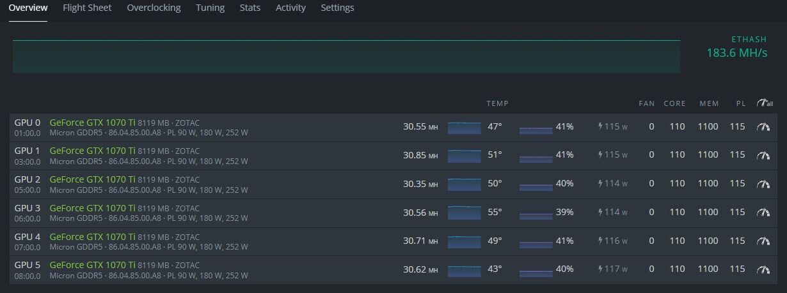Open GPU 1 overclock speedometer icon
Viewport: 787px width, 293px height.
pos(763,155)
